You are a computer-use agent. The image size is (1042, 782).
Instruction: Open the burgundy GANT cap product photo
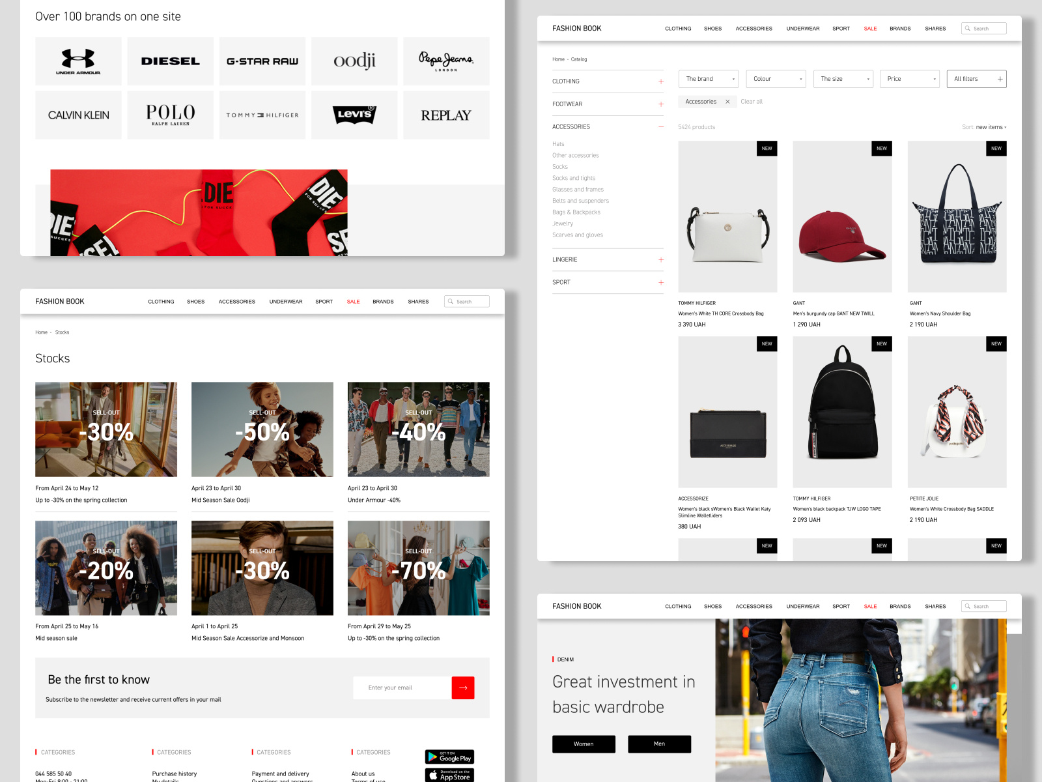tap(842, 217)
